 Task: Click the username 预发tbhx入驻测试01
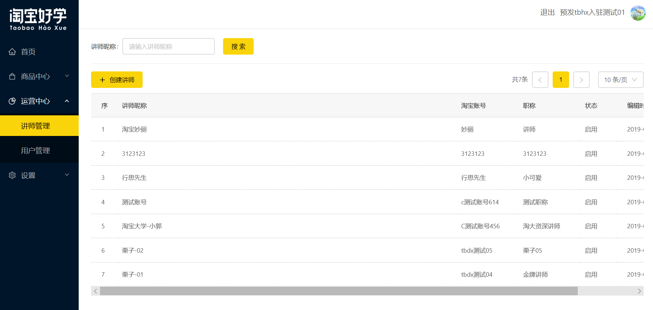point(592,13)
